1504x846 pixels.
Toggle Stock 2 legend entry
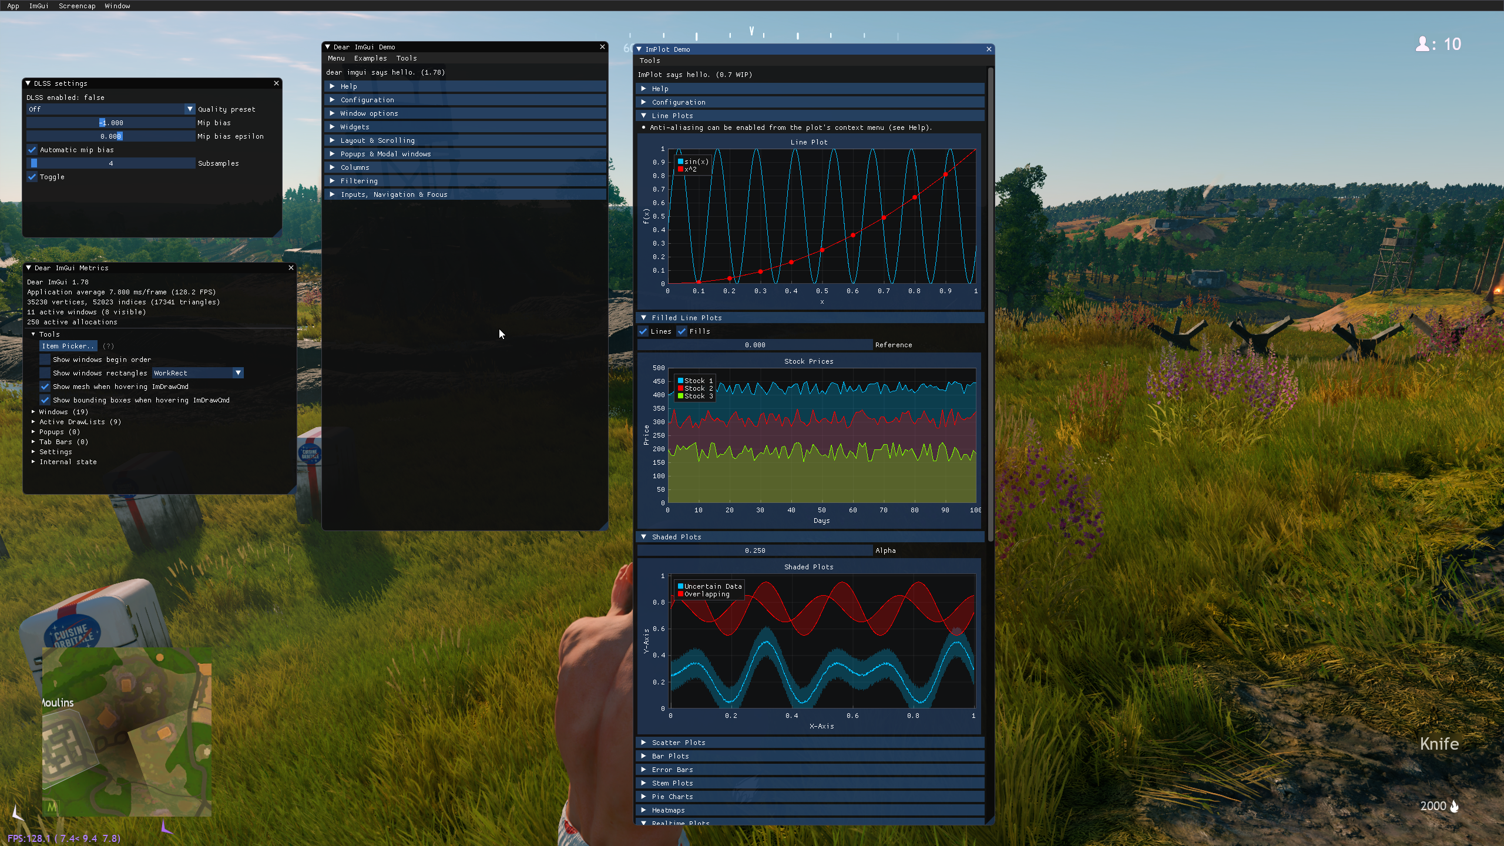pos(695,388)
